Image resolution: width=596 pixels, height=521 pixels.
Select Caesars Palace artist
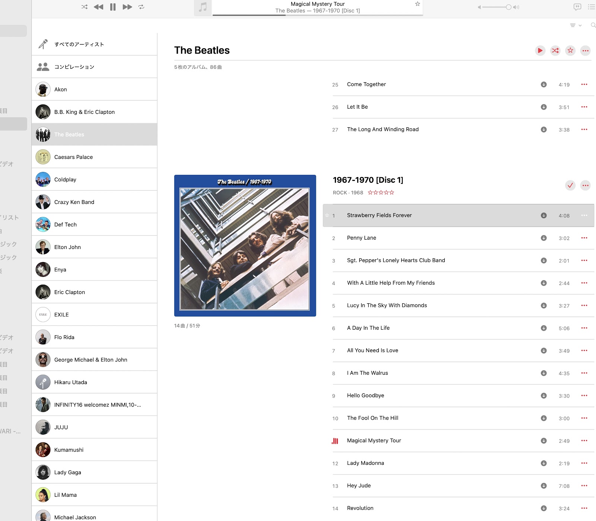(94, 157)
